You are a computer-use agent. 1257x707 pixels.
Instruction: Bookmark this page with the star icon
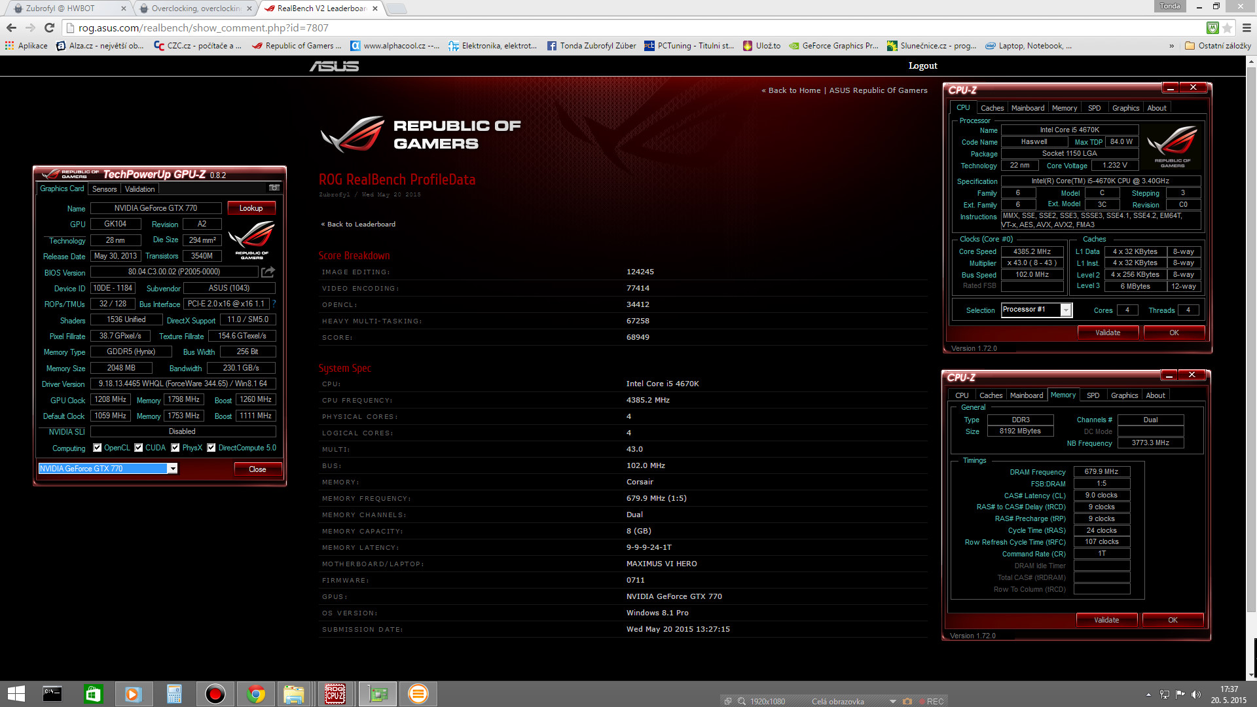coord(1227,27)
